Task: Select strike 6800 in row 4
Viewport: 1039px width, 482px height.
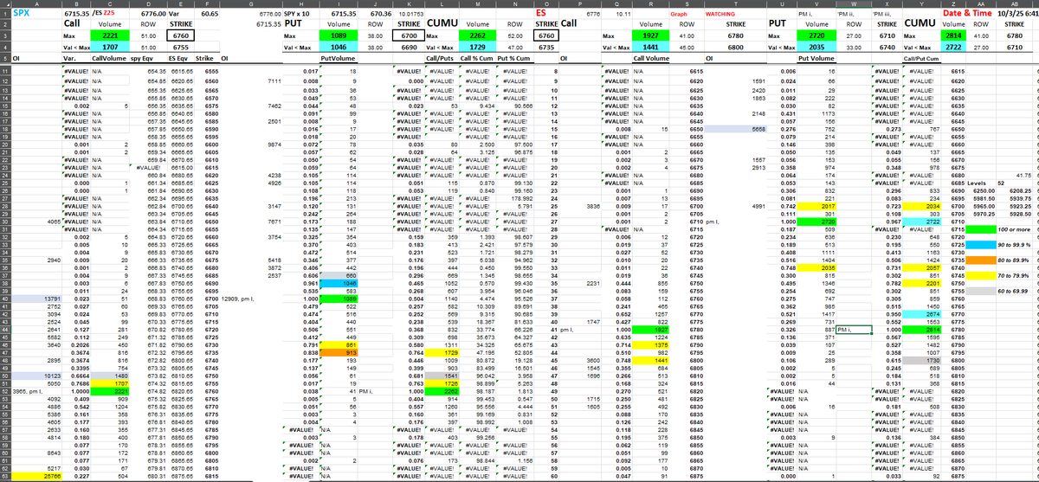Action: 734,48
